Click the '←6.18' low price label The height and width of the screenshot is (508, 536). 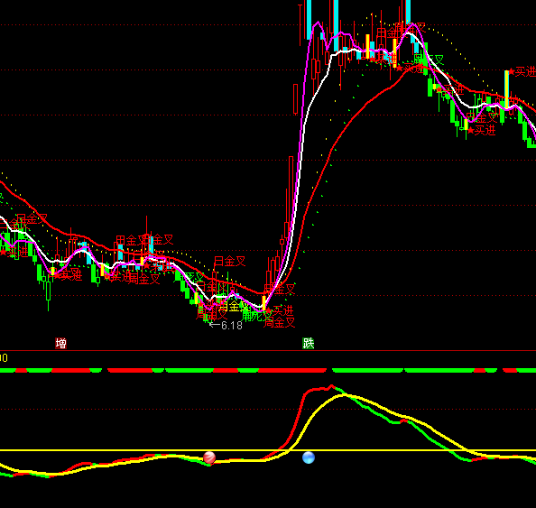226,326
